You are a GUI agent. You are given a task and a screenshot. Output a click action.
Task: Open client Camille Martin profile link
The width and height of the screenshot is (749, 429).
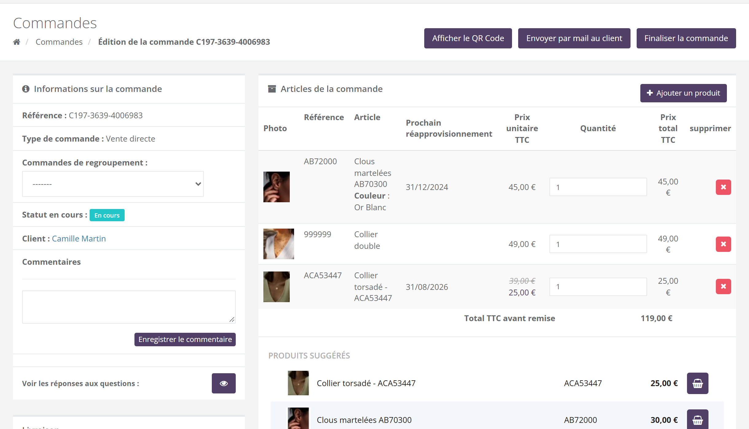(x=79, y=238)
